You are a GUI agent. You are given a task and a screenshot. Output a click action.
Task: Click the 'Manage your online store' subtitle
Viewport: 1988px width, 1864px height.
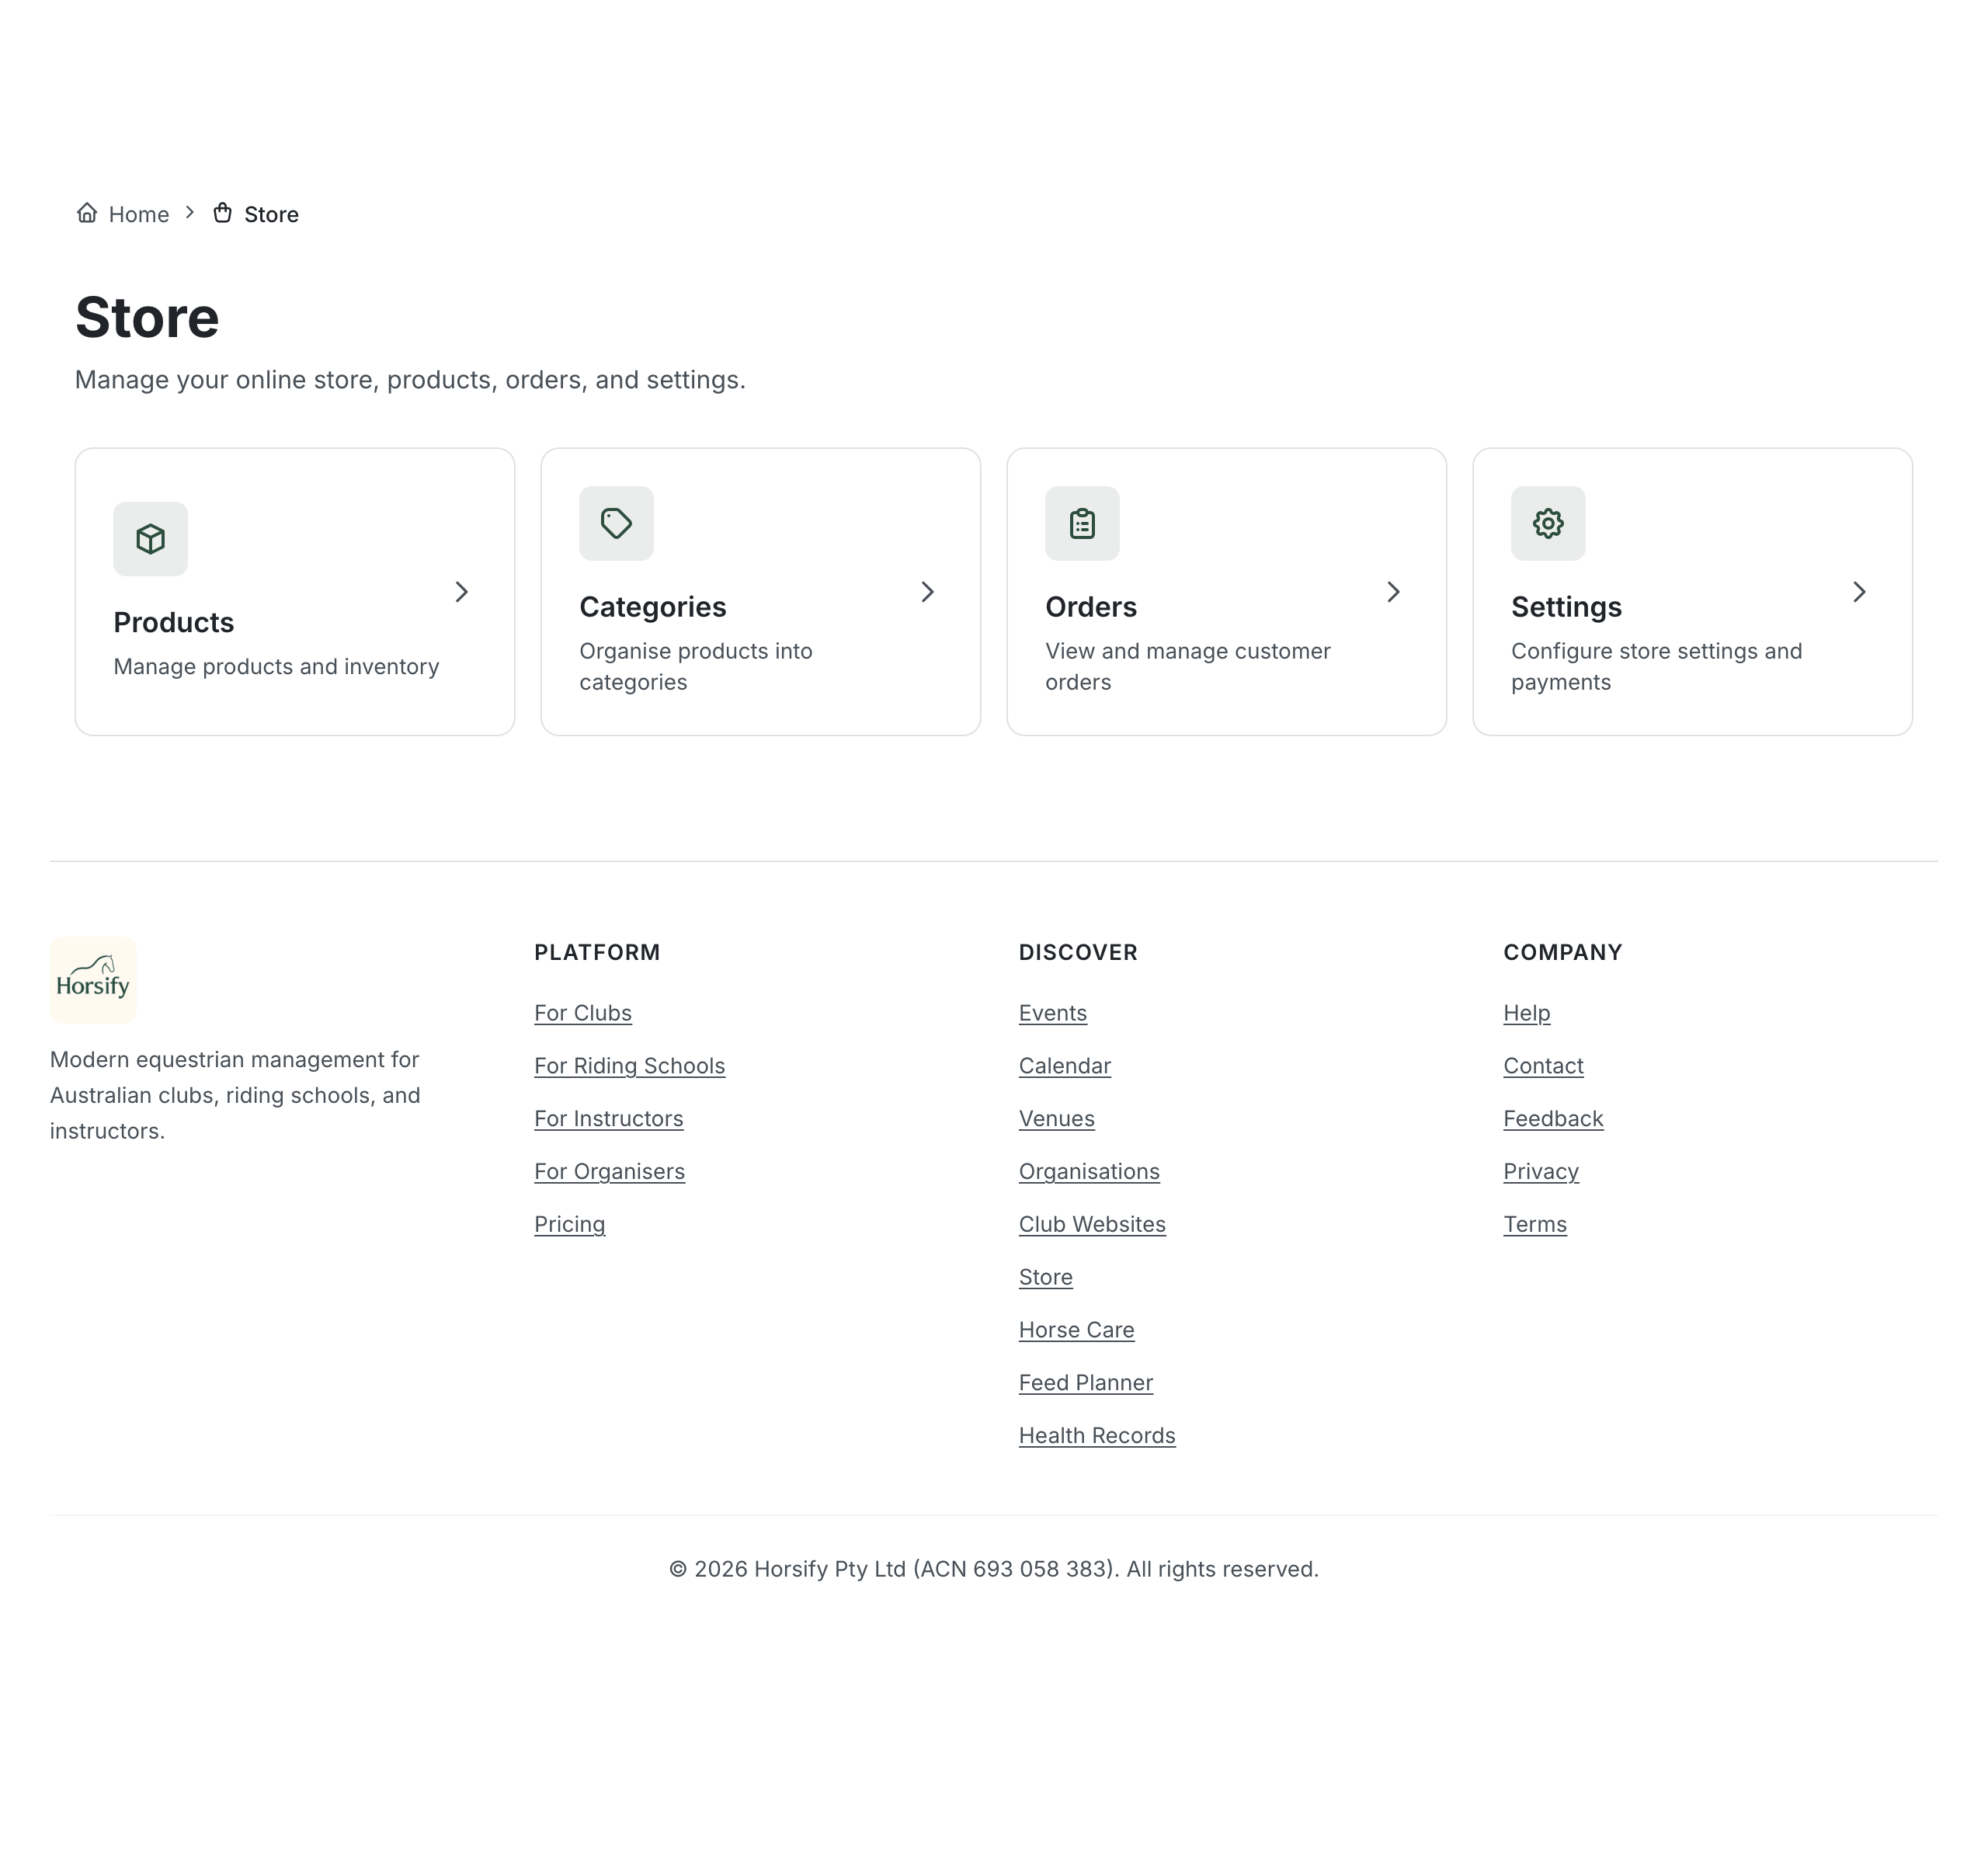[x=410, y=380]
